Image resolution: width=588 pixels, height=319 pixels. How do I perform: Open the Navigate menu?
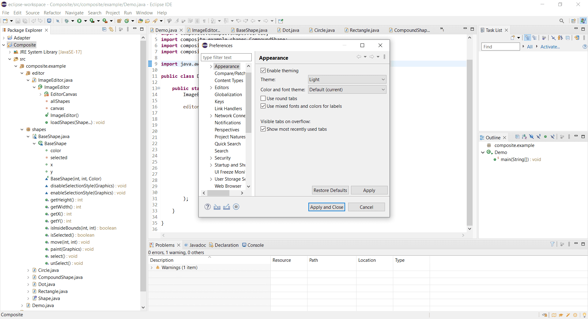pos(74,13)
